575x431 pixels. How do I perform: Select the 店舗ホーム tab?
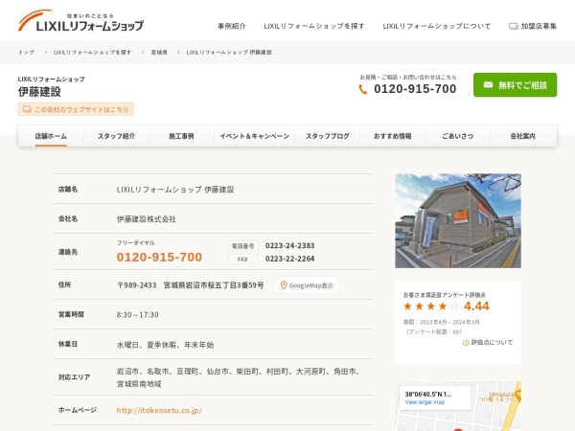51,136
